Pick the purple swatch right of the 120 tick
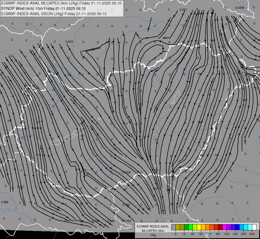This screenshot has width=260, height=239. click(229, 227)
